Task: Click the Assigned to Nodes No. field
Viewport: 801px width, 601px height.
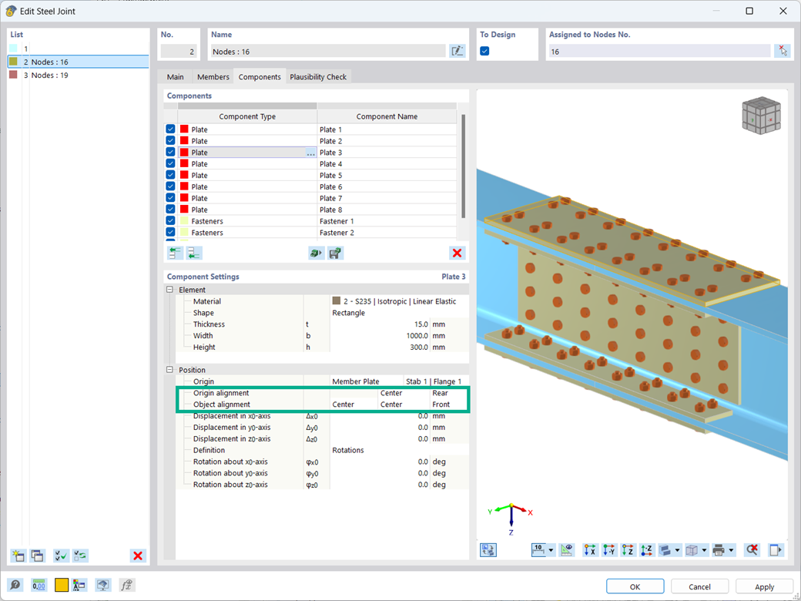Action: click(659, 51)
